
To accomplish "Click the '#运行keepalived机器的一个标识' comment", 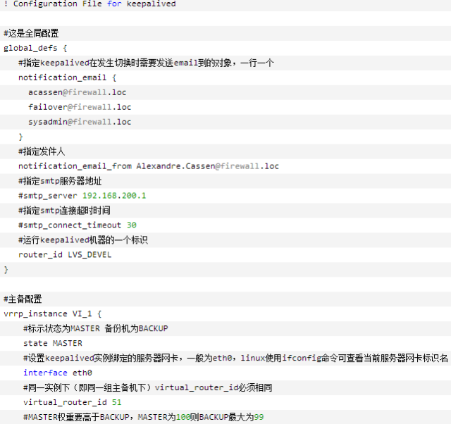I will 83,240.
